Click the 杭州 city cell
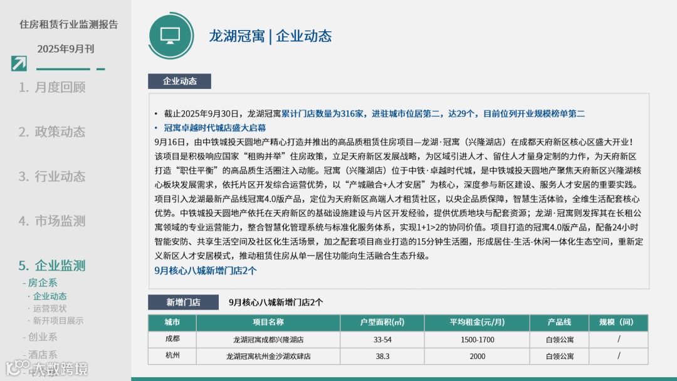 tap(172, 356)
